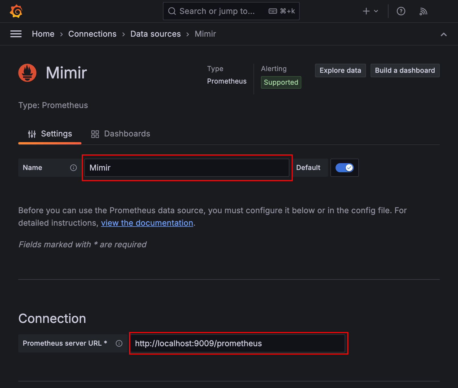458x388 pixels.
Task: Click the search magnifier icon
Action: [172, 11]
